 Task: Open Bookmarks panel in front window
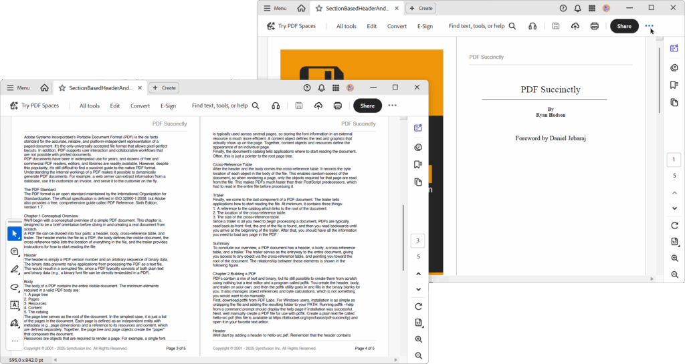tap(418, 164)
